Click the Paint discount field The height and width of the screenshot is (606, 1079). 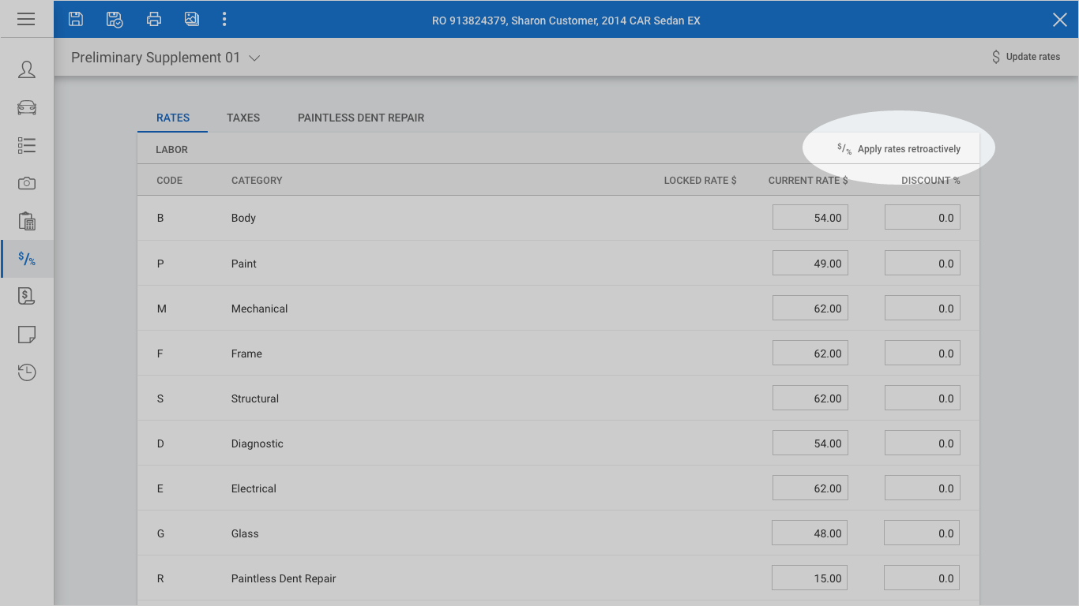pos(923,263)
